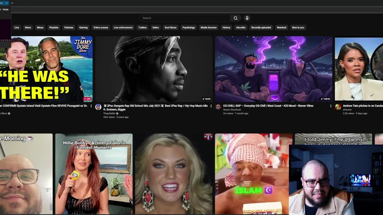
Task: Open the OG Chill Rap car thumbnail
Action: click(273, 69)
